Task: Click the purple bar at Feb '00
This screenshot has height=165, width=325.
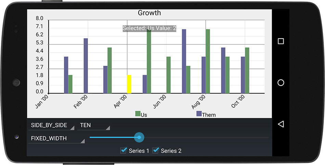Action: click(x=86, y=66)
